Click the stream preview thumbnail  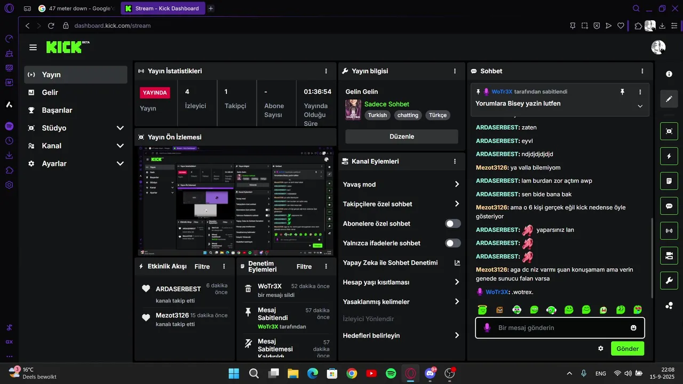click(x=235, y=201)
